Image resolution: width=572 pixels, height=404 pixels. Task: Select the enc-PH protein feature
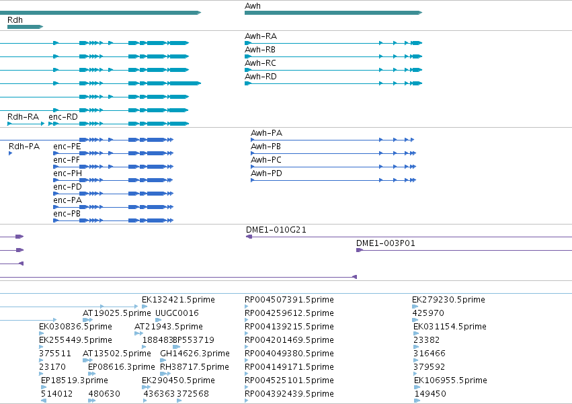tap(113, 180)
